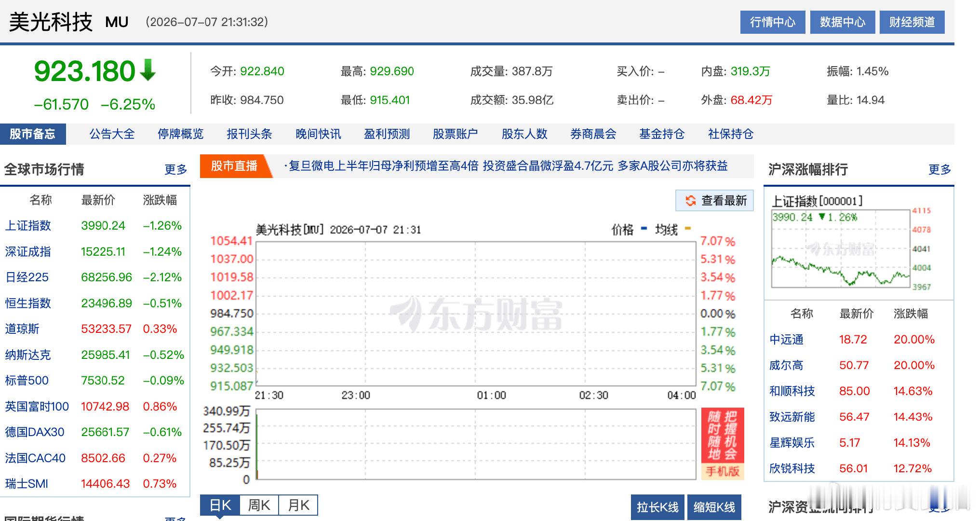
Task: Click the 美光科技 stock title
Action: [51, 22]
